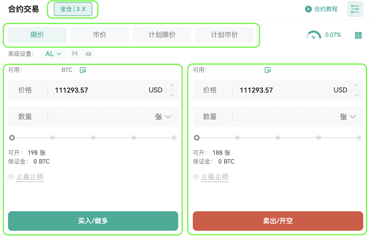Click the transfer icon in sell panel
The width and height of the screenshot is (371, 238).
[x=268, y=70]
